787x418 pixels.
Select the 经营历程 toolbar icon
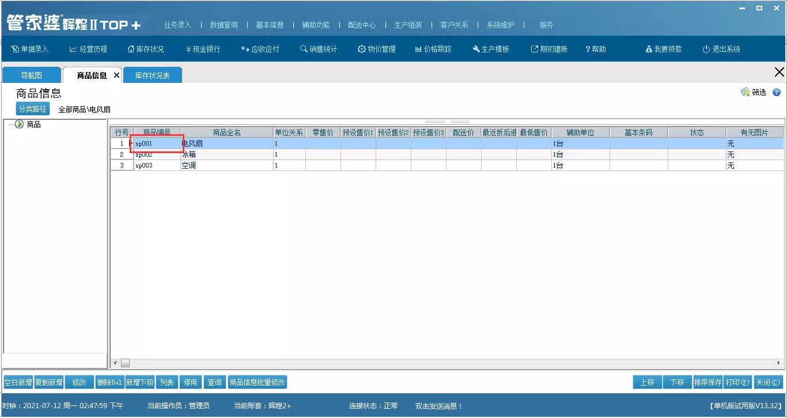[88, 49]
